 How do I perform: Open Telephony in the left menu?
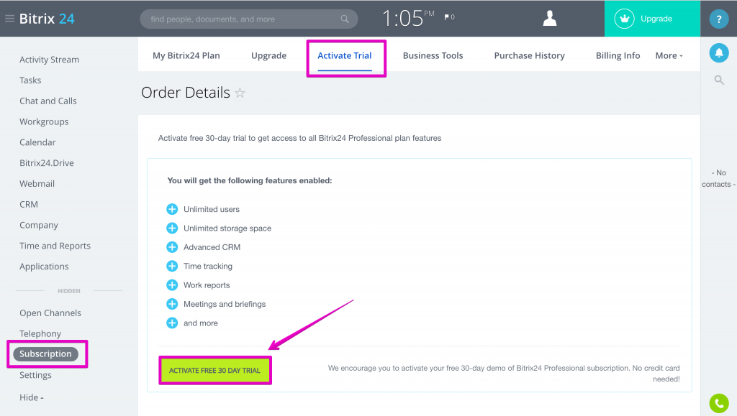pos(40,333)
